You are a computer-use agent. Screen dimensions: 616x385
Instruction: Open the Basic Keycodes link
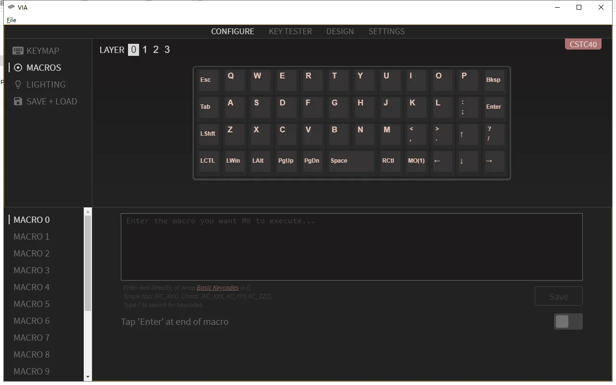[218, 288]
